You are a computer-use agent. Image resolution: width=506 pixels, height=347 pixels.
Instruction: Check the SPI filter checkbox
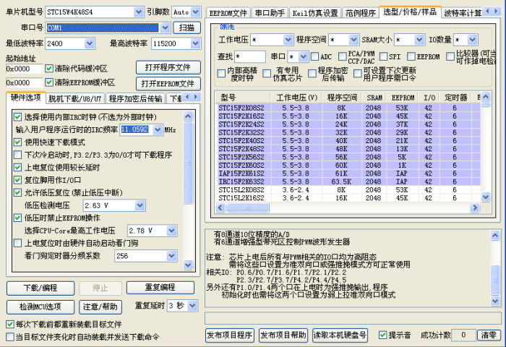383,56
